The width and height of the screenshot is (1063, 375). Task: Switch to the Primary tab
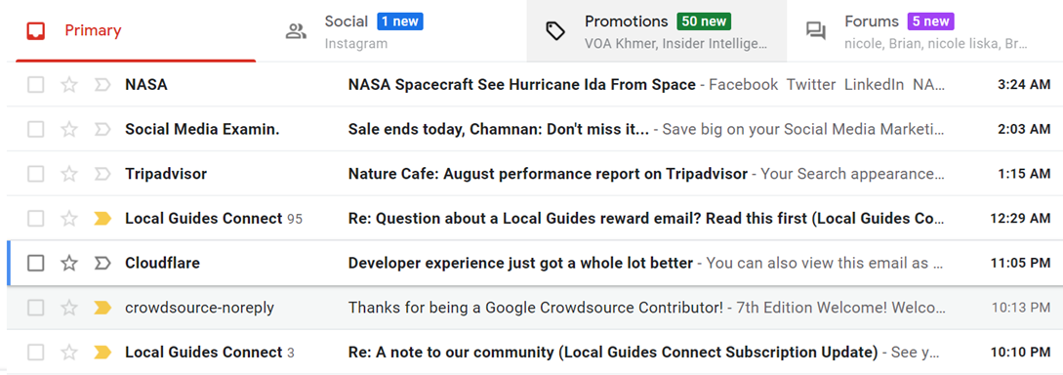(136, 31)
